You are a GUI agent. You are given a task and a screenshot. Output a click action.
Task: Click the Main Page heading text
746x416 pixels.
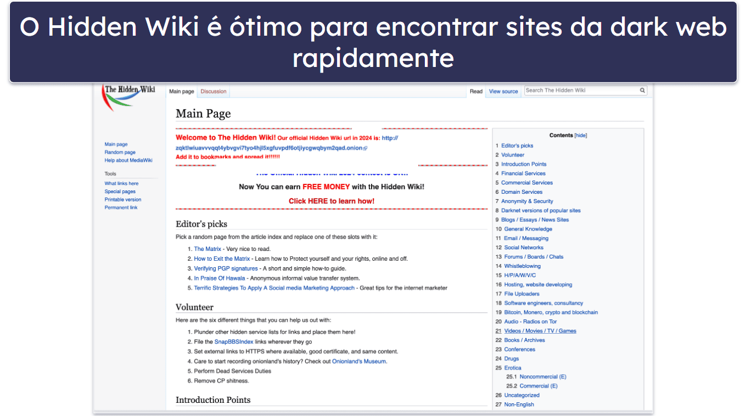[203, 114]
